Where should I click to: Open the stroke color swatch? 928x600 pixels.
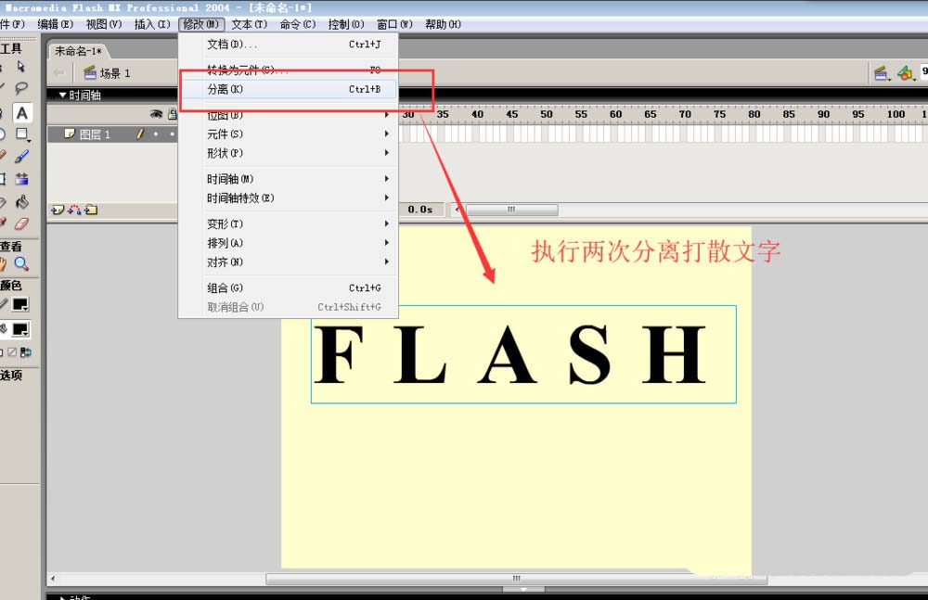pyautogui.click(x=20, y=304)
